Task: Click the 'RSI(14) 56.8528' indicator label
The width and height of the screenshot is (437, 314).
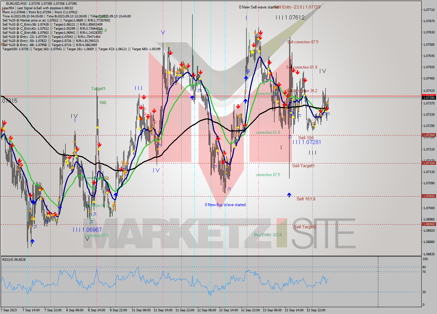Action: tap(14, 260)
